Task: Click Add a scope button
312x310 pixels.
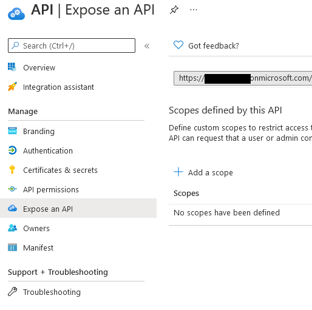Action: click(203, 172)
